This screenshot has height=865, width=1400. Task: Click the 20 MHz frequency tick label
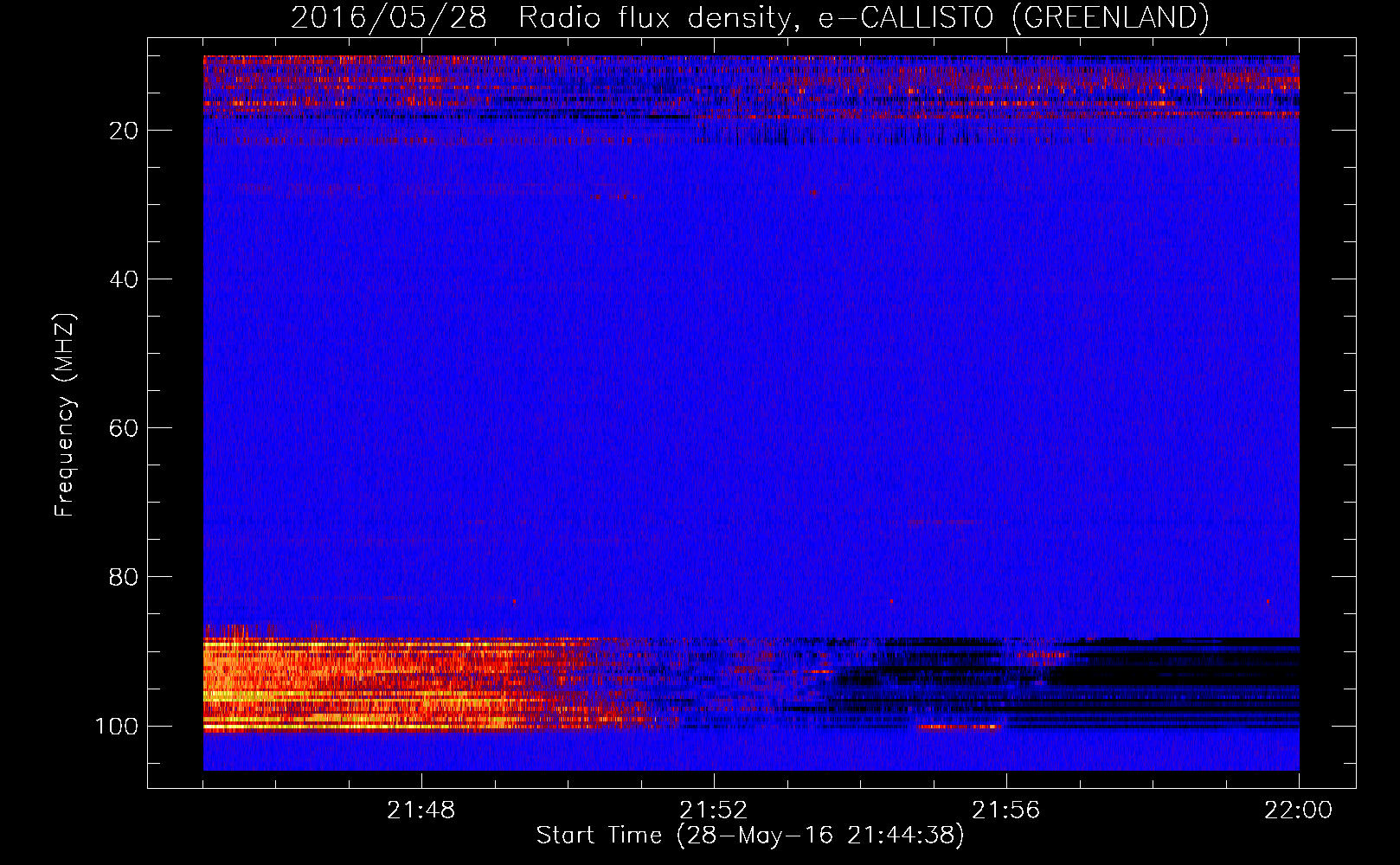coord(124,131)
